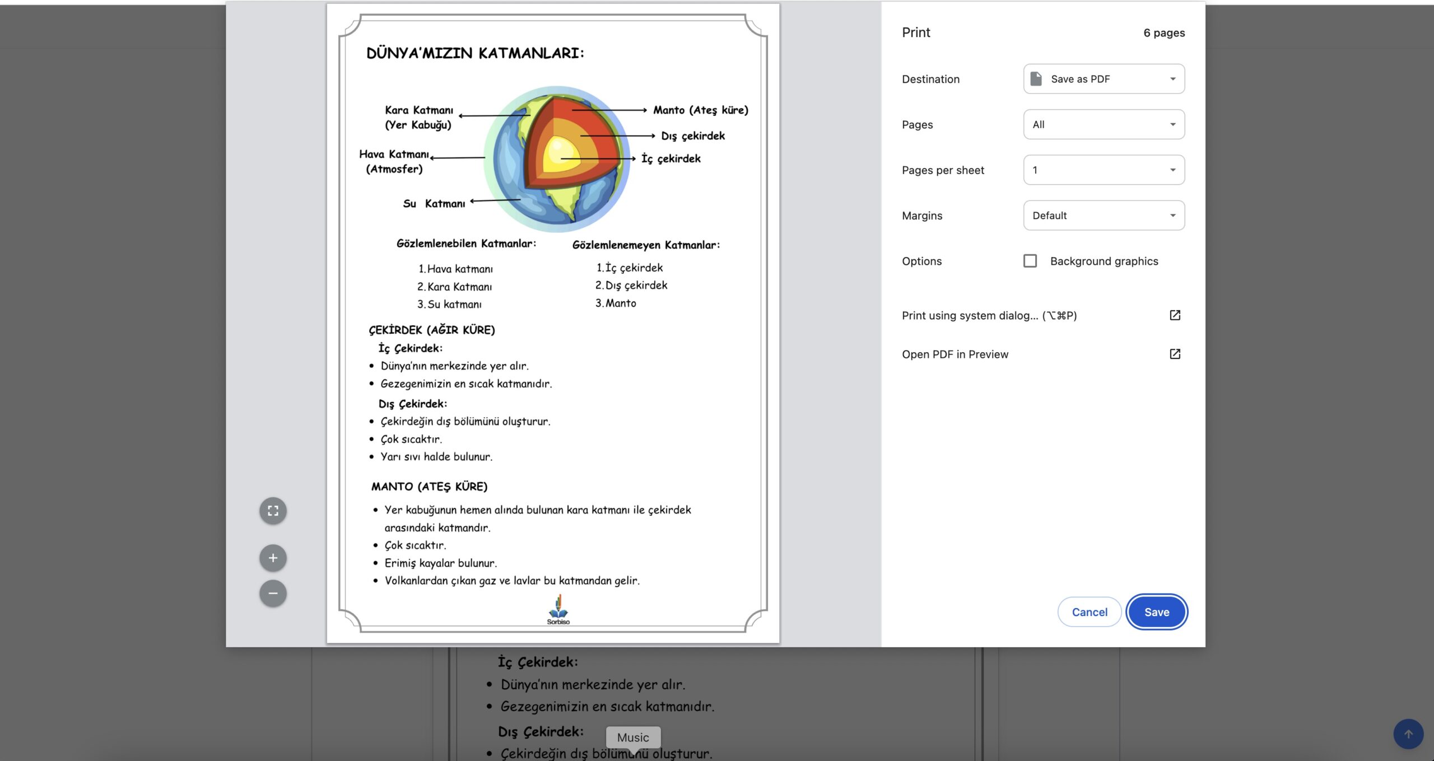Open system print dialog external-link icon
1434x761 pixels.
1175,315
